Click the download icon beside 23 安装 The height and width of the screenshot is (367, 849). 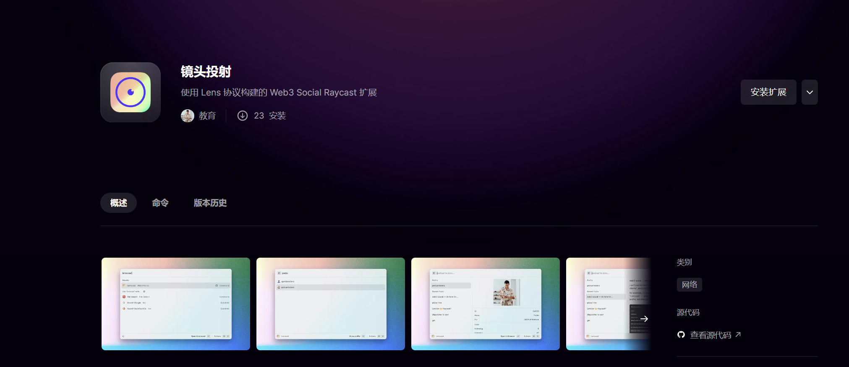(x=243, y=116)
